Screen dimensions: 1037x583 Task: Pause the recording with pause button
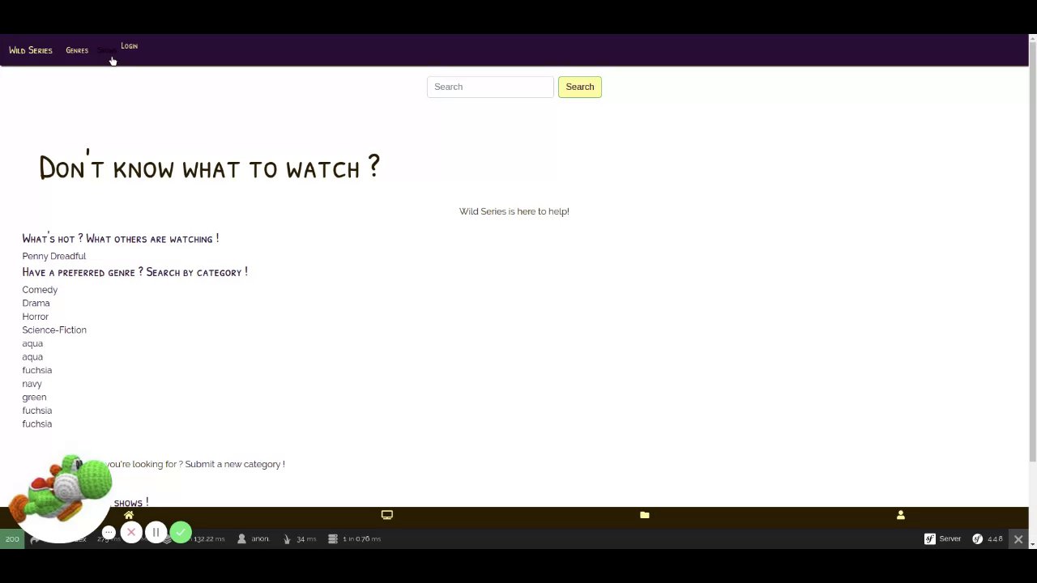pyautogui.click(x=156, y=532)
